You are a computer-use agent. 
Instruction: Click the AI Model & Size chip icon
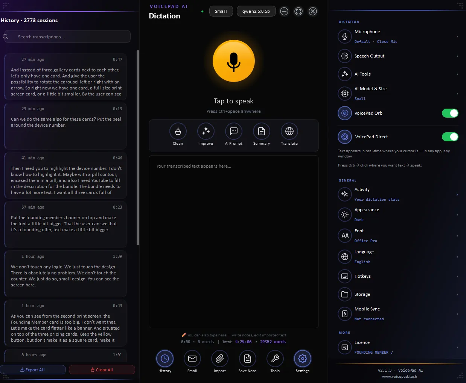tap(344, 94)
